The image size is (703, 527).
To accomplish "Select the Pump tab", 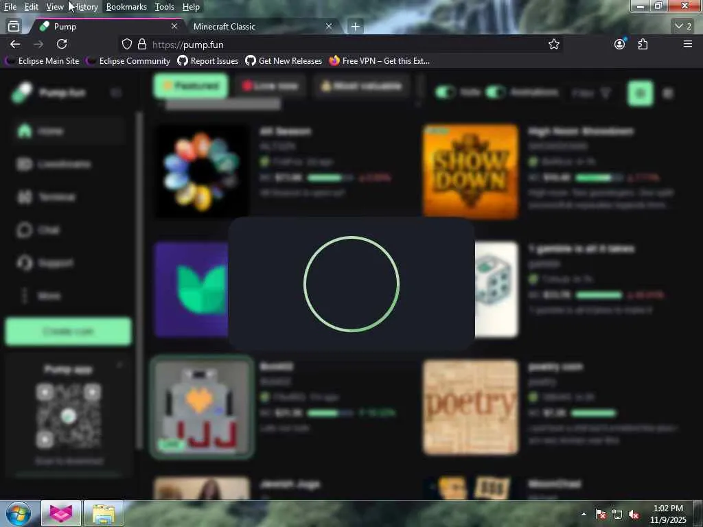I will 108,27.
